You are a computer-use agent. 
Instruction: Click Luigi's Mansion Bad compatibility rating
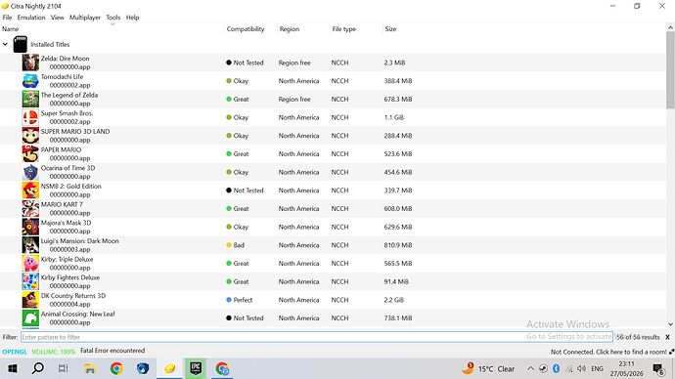pos(235,245)
